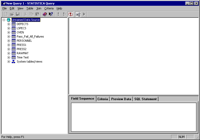Screen dimensions: 200x140
Task: Click the LSPECS table icon
Action: click(14, 28)
